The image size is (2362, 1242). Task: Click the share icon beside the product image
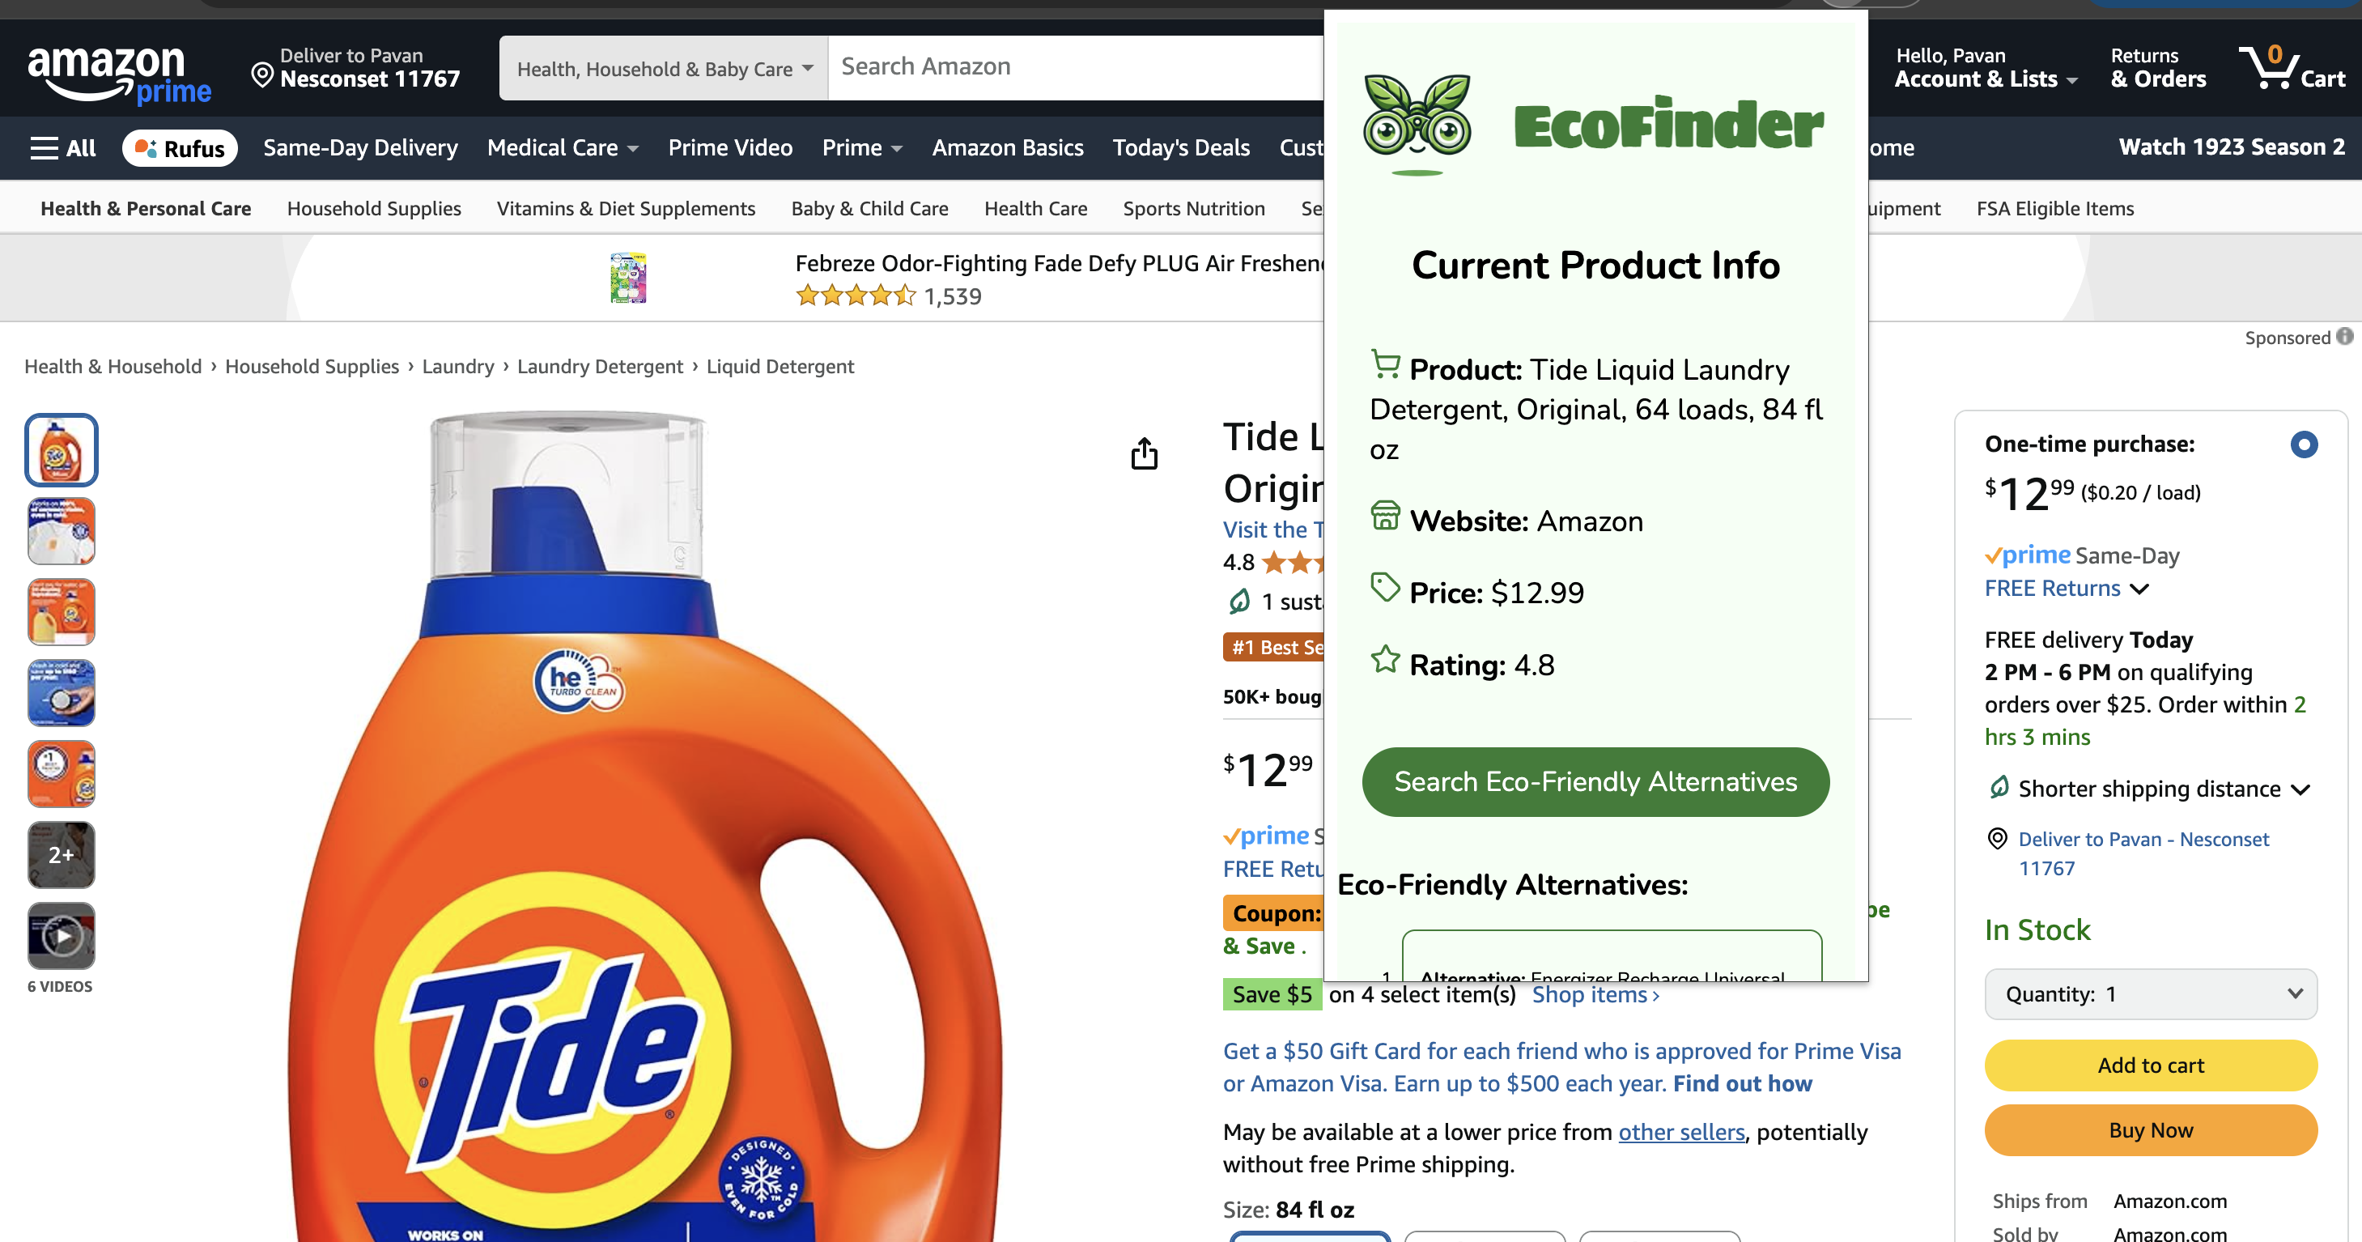[1144, 453]
